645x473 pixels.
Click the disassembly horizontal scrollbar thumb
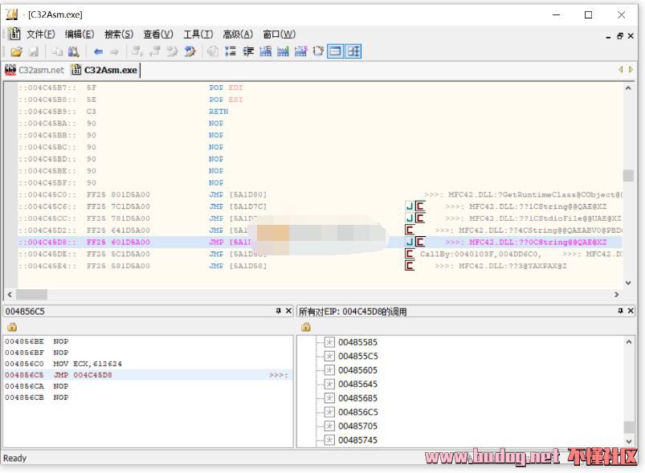click(32, 295)
